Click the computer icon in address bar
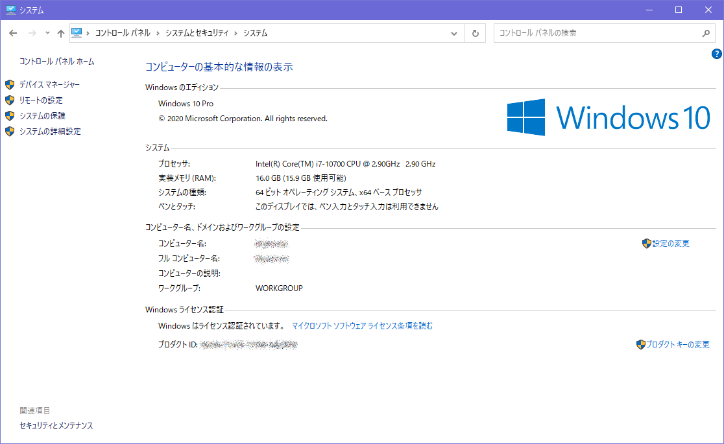 click(77, 33)
